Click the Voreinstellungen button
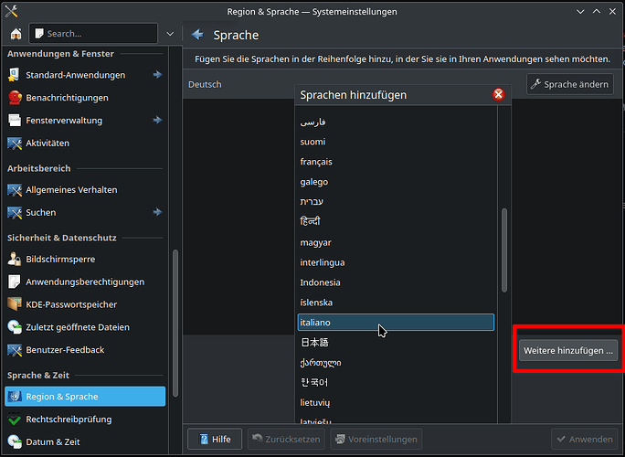Image resolution: width=625 pixels, height=457 pixels. pyautogui.click(x=376, y=439)
